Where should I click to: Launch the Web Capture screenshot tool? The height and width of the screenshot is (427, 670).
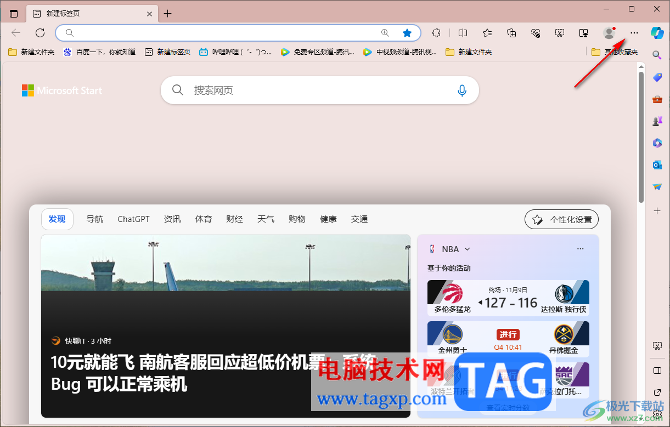[559, 33]
